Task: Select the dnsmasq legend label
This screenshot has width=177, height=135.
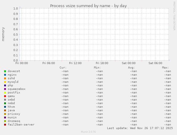Action: (x=14, y=121)
